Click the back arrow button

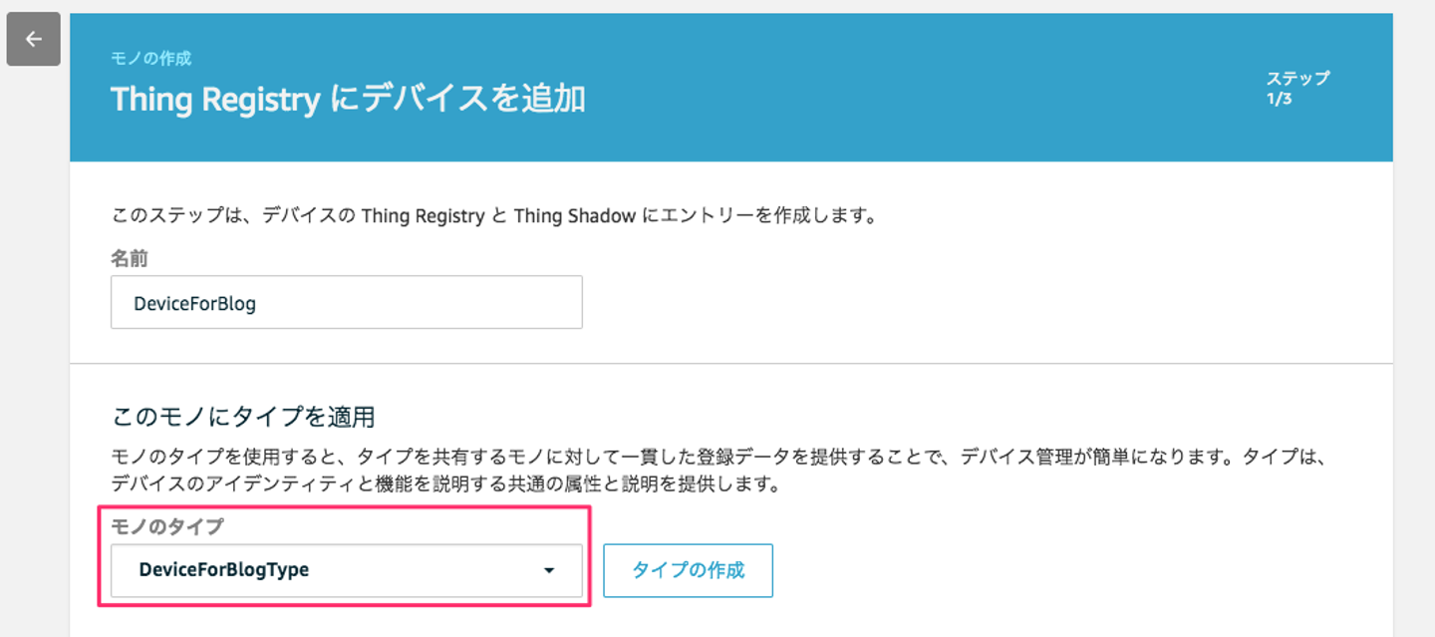click(x=34, y=40)
